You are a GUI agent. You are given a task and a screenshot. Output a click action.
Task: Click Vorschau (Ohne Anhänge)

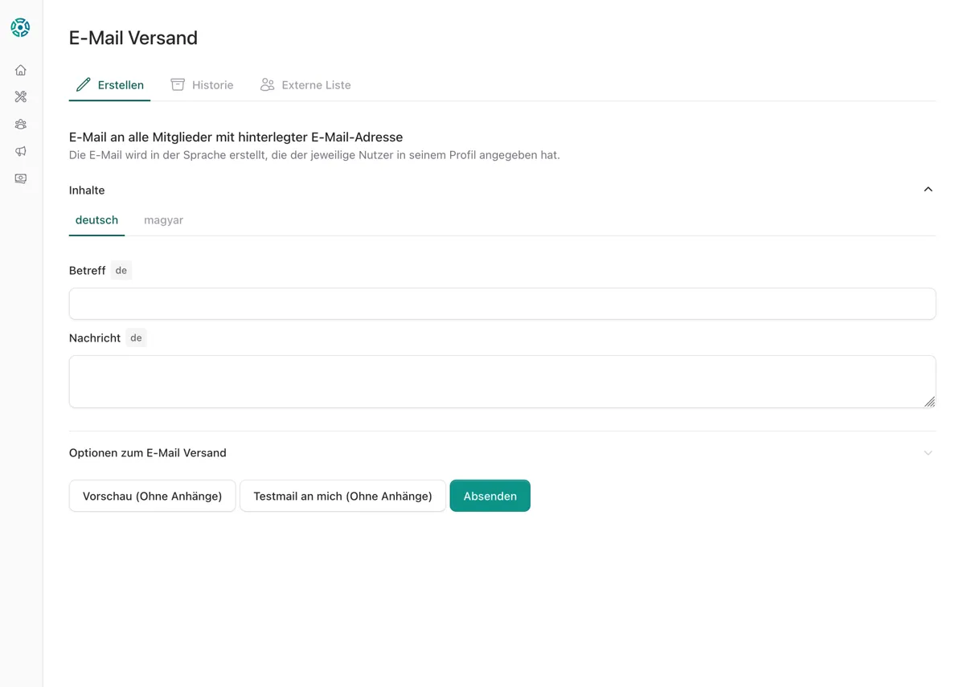(x=152, y=496)
